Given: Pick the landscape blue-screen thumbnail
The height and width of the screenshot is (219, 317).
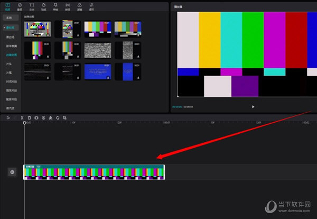Looking at the screenshot, I should tap(98, 71).
